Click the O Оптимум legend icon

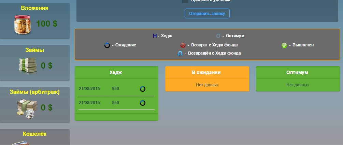(218, 36)
